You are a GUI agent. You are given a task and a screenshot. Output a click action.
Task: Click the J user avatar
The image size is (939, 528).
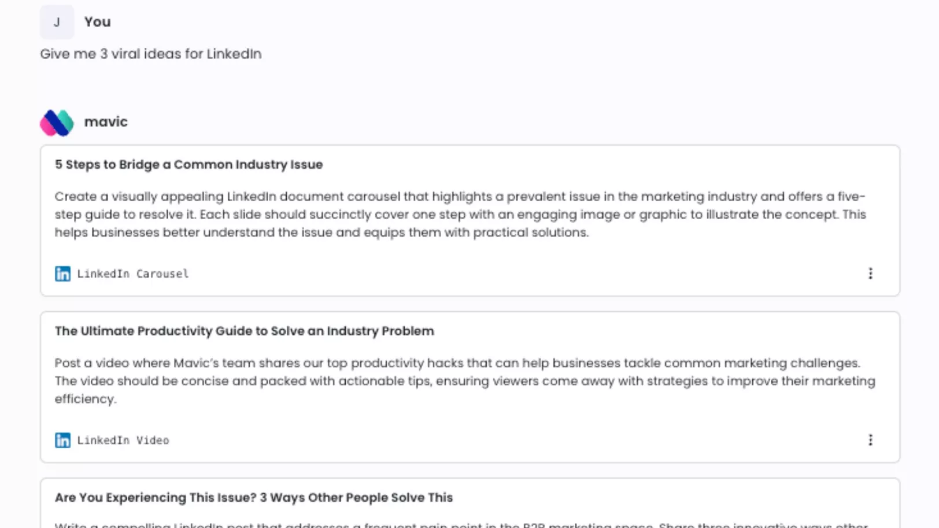57,22
